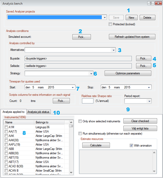Toggle the Protected (locked) checkbox
Screen dimensions: 163x178
pyautogui.click(x=110, y=24)
